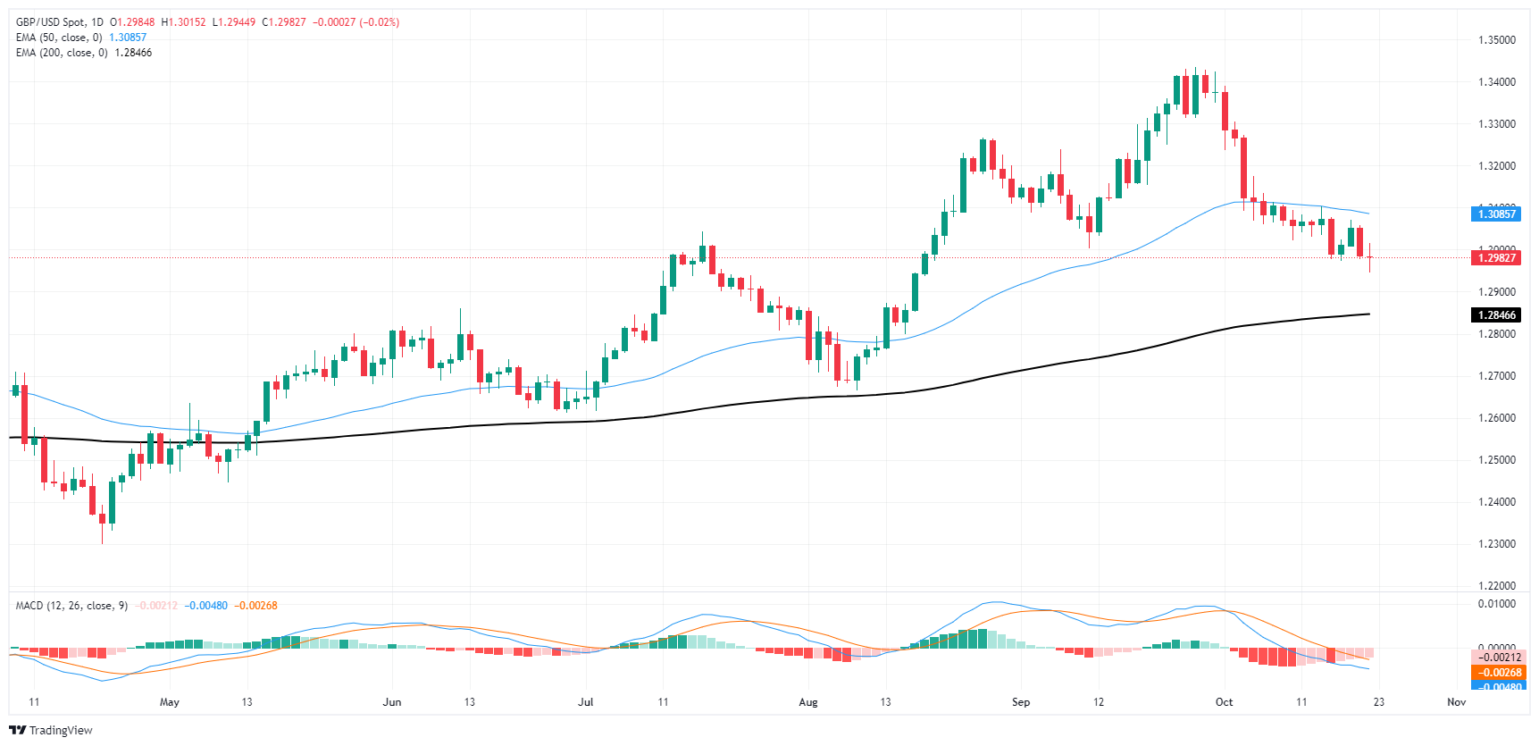1539x746 pixels.
Task: Open the MACD (12, 26, close, 9) legend
Action: point(71,606)
